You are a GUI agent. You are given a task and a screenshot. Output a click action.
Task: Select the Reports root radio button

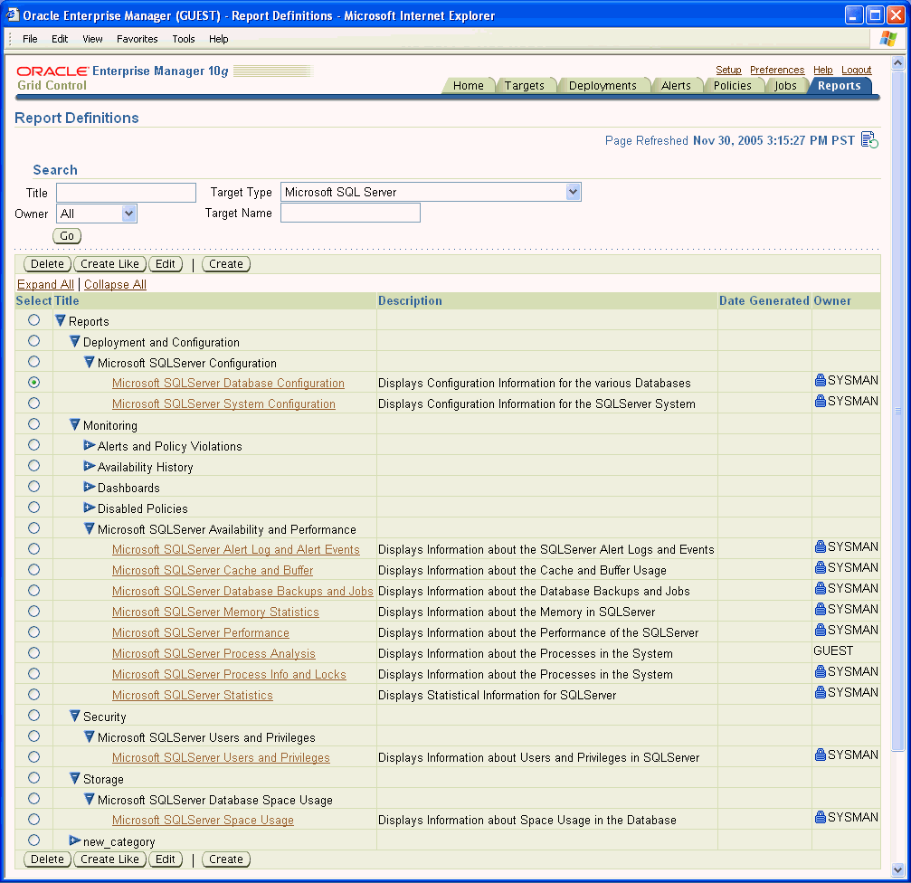[x=33, y=320]
